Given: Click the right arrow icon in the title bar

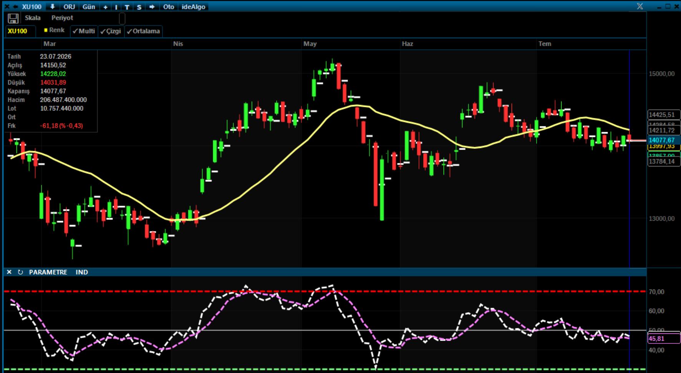Looking at the screenshot, I should click(x=152, y=7).
